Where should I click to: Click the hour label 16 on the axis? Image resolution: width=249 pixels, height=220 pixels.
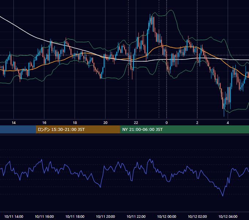(44, 123)
